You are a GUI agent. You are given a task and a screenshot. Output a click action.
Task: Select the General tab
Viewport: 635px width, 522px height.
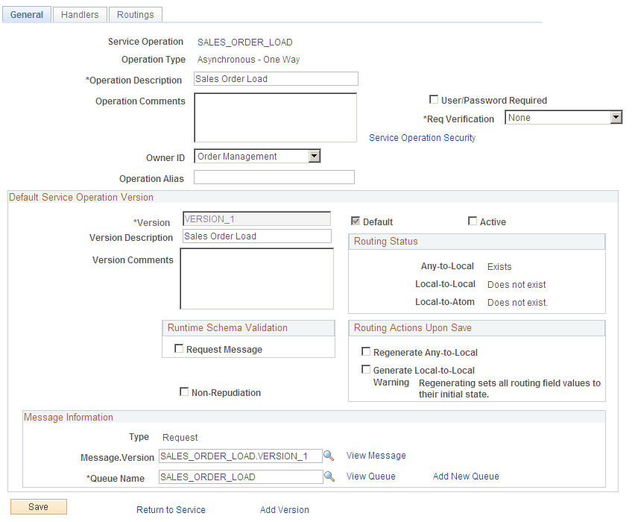(26, 14)
